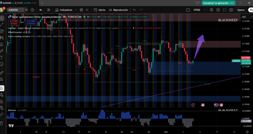Open the pattern drawing tools
This screenshot has width=253, height=134.
pyautogui.click(x=2, y=38)
